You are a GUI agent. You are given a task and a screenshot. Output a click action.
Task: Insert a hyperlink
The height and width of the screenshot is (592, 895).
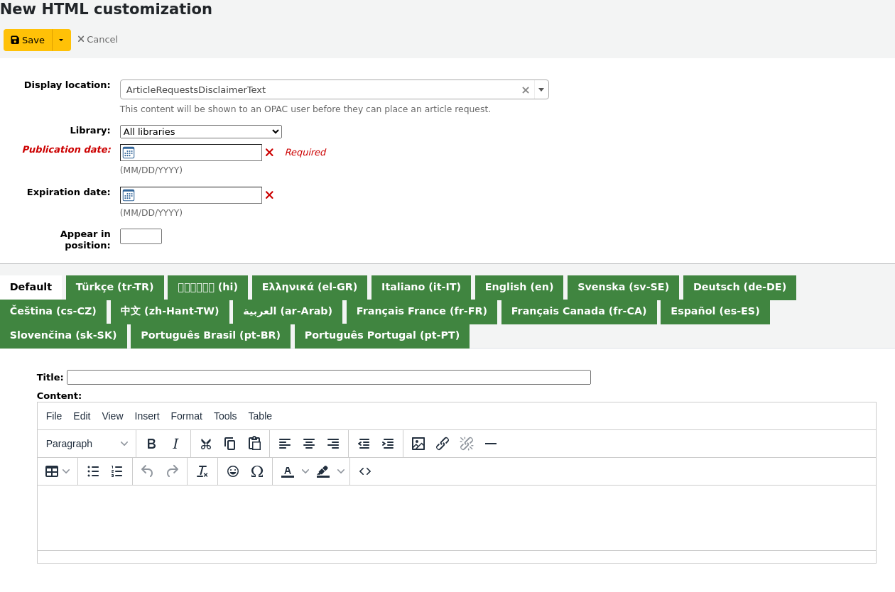click(442, 443)
